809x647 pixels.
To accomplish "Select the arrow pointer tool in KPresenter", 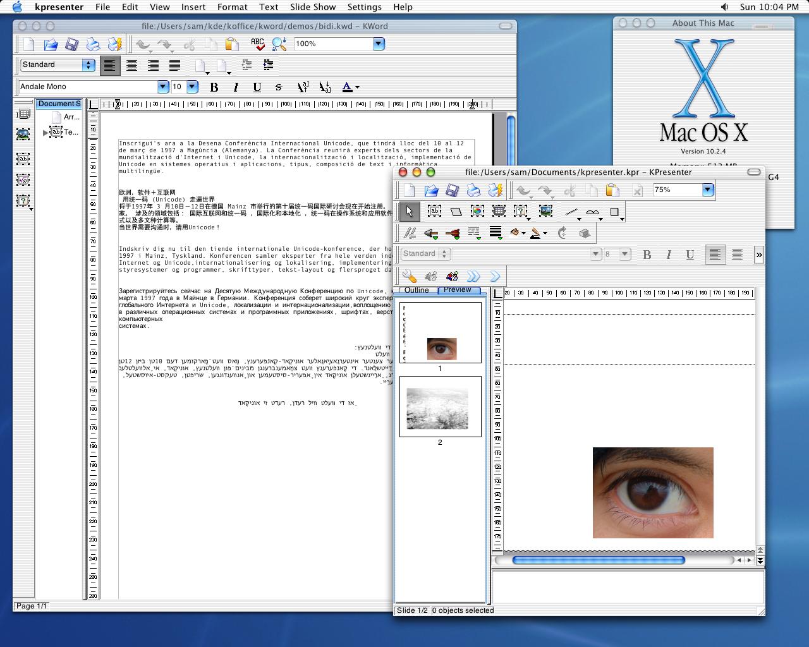I will click(x=410, y=212).
